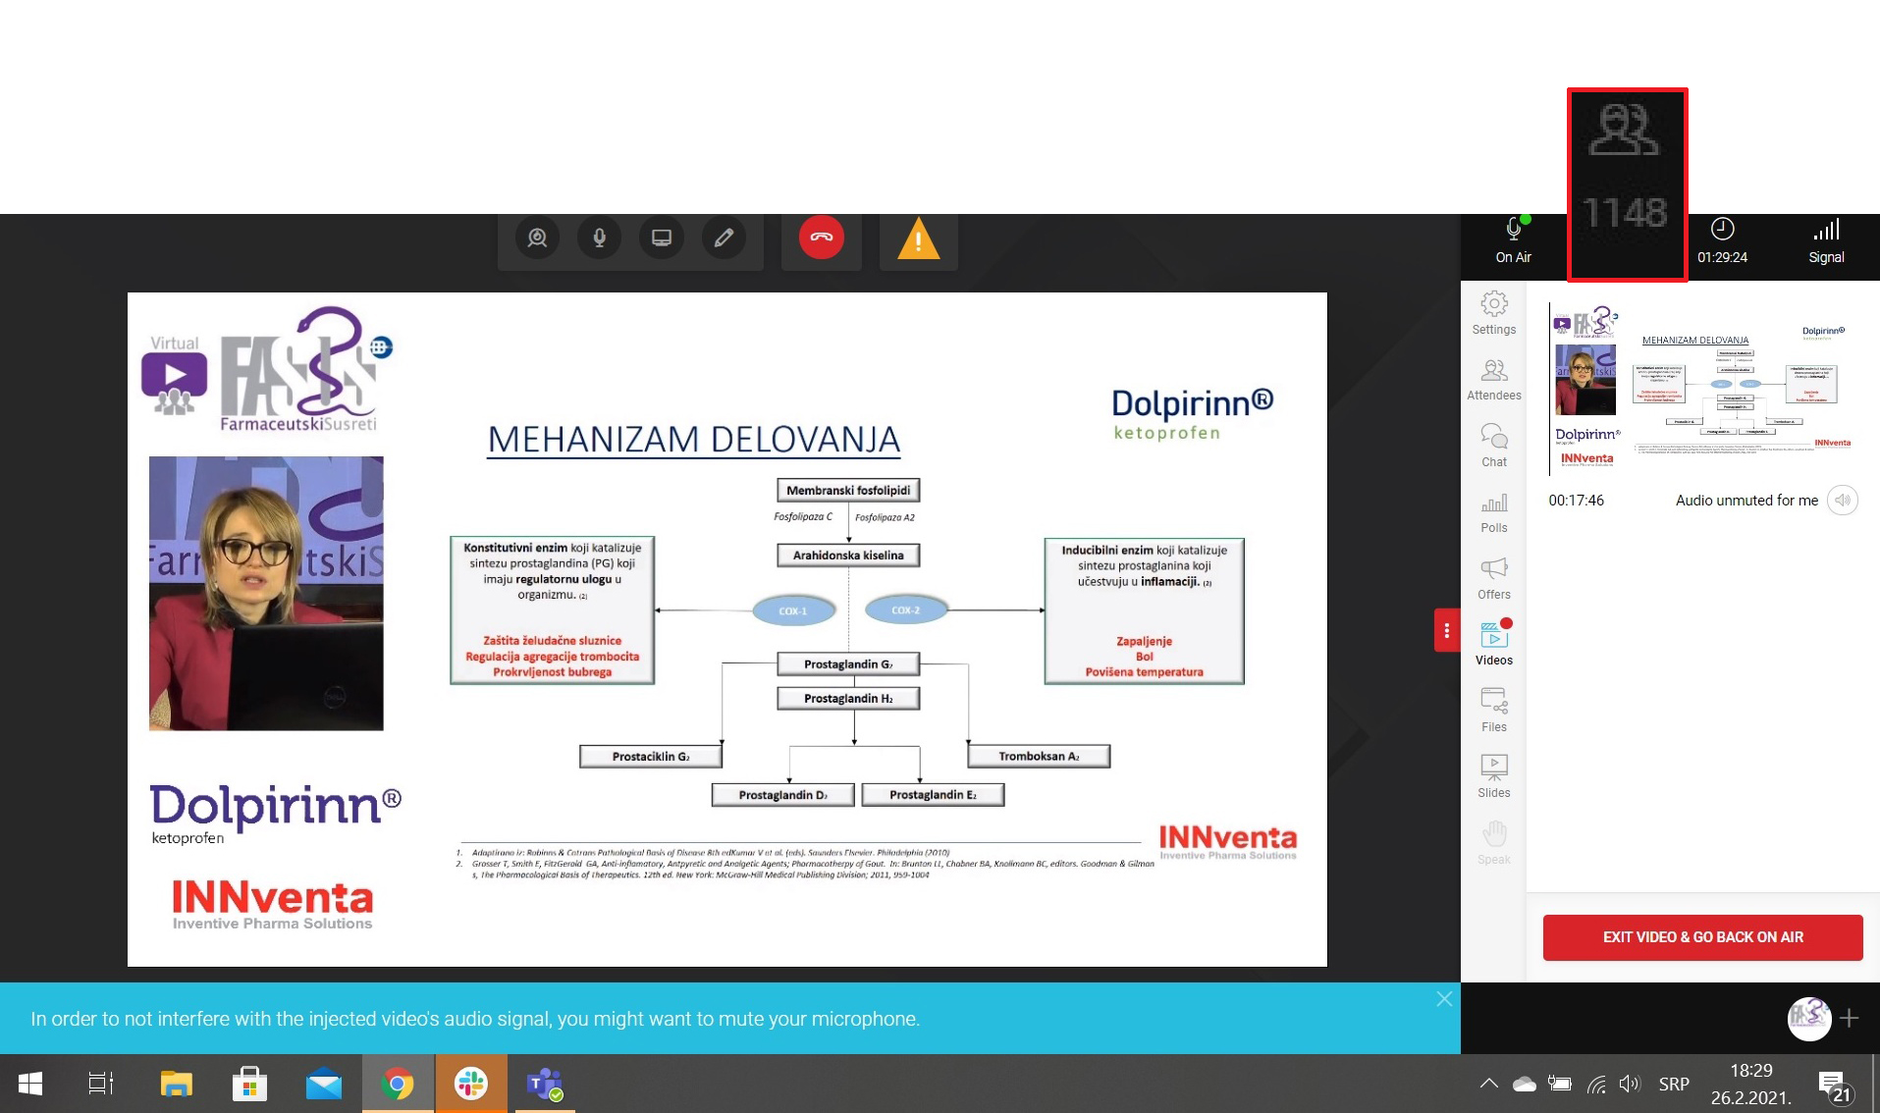This screenshot has height=1113, width=1880.
Task: Click the Speak raise-hand icon
Action: coord(1493,843)
